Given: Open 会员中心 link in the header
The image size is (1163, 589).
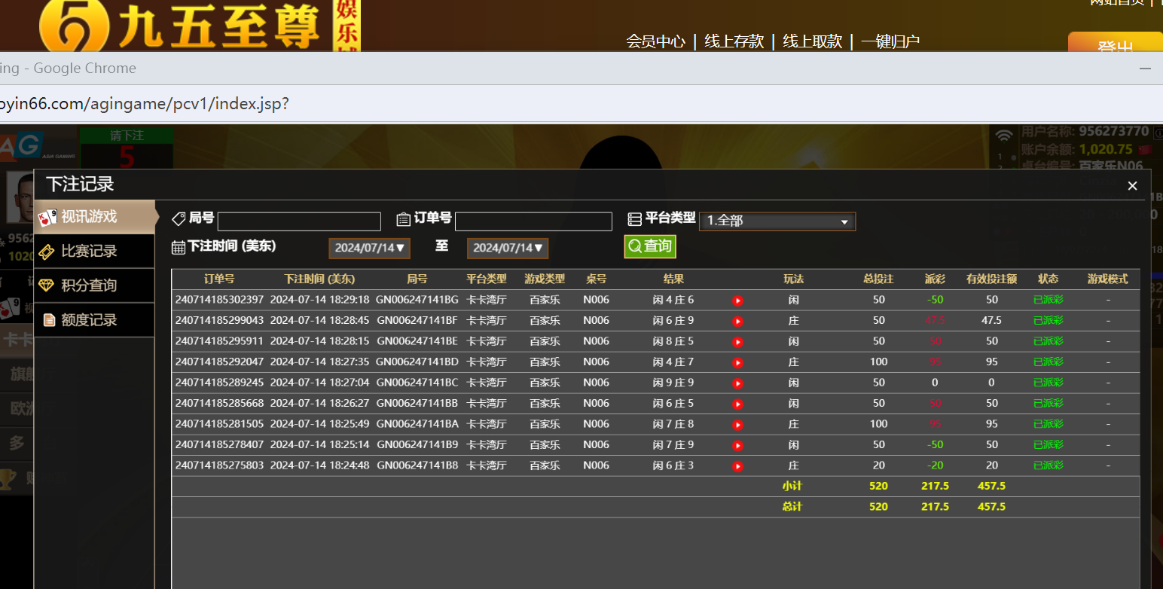Looking at the screenshot, I should [655, 41].
